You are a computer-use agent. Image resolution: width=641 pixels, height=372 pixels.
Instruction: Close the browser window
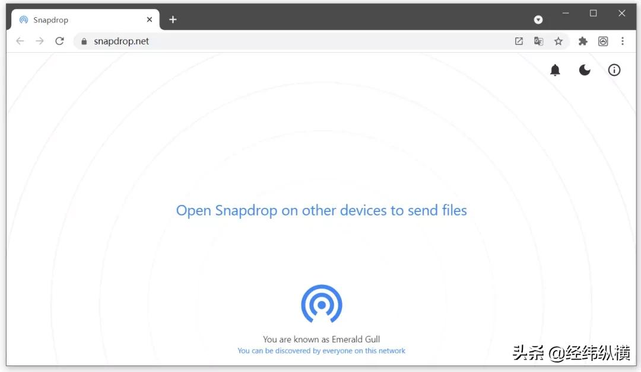point(622,13)
